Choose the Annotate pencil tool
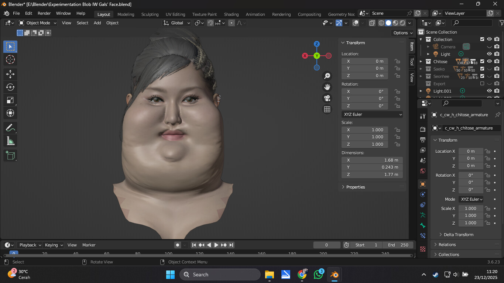This screenshot has width=504, height=283. coord(10,128)
